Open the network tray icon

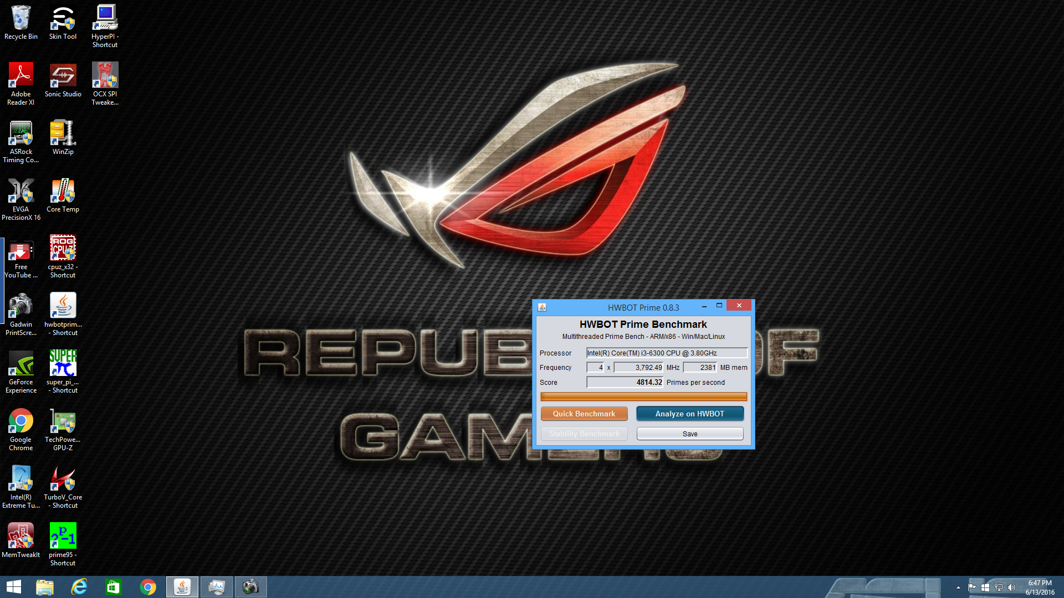(x=999, y=587)
